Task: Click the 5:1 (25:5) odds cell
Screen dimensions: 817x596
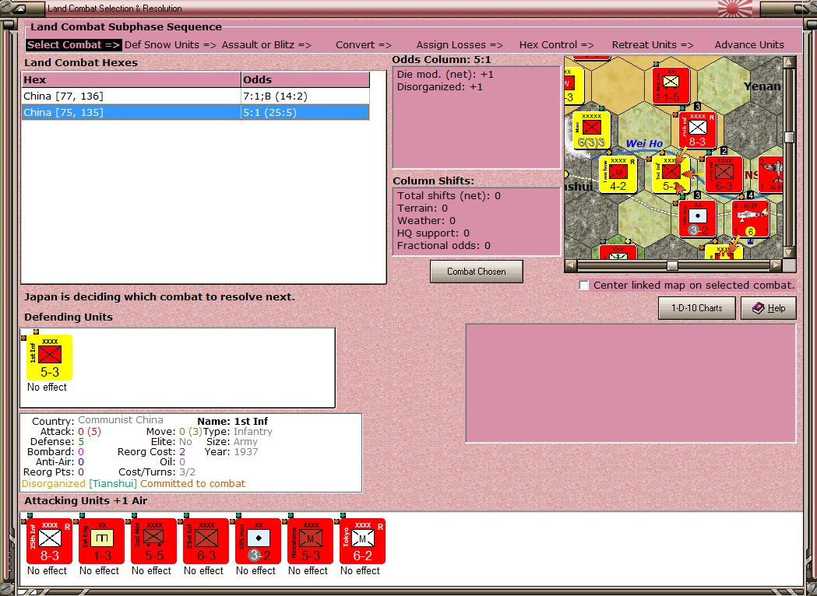Action: point(305,113)
